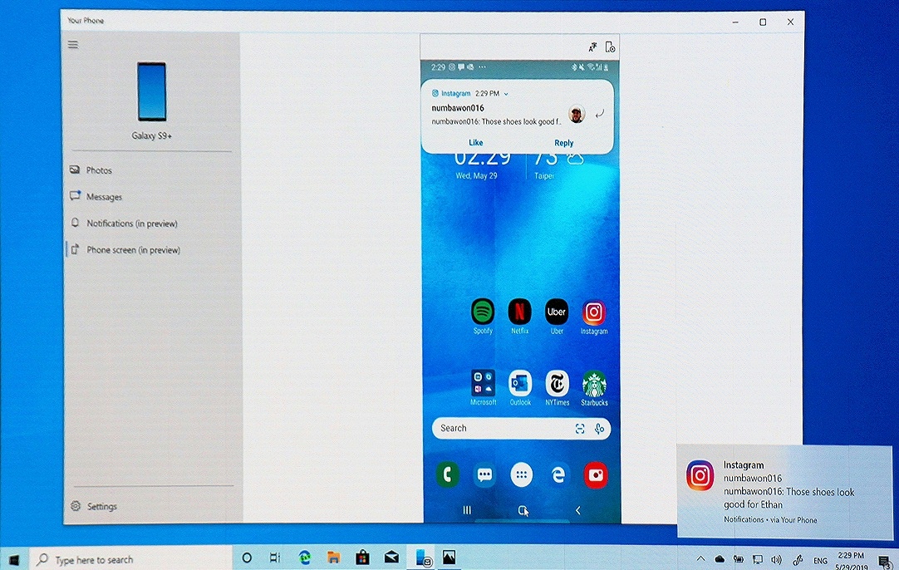
Task: Click the Windows Start button
Action: point(14,559)
